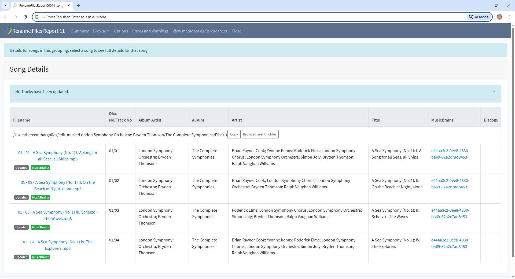
Task: Click the browser address bar
Action: pos(241,17)
